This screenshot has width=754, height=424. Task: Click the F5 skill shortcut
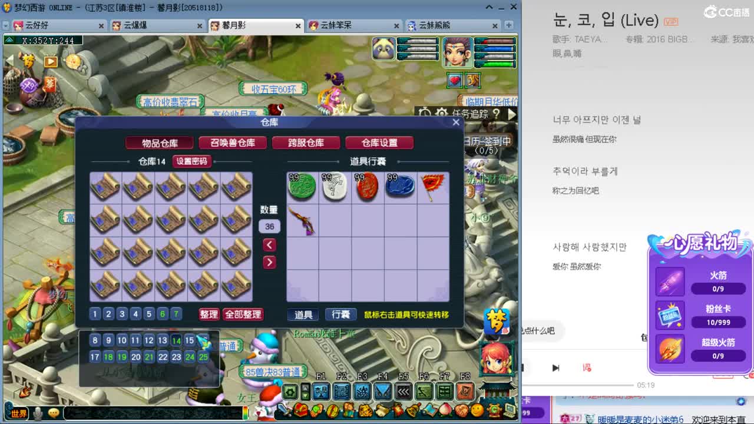pyautogui.click(x=404, y=391)
